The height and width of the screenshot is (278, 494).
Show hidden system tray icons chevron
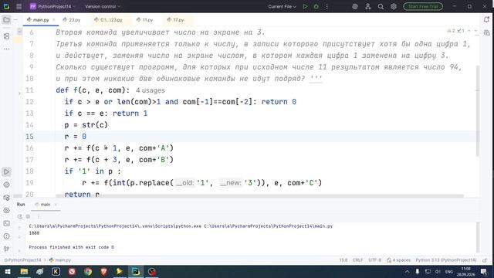pyautogui.click(x=407, y=272)
